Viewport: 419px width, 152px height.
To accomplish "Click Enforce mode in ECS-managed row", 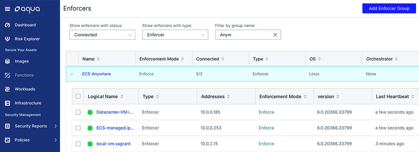I will [267, 128].
